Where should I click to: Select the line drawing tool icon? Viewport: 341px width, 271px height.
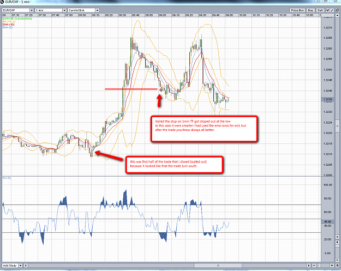point(332,10)
